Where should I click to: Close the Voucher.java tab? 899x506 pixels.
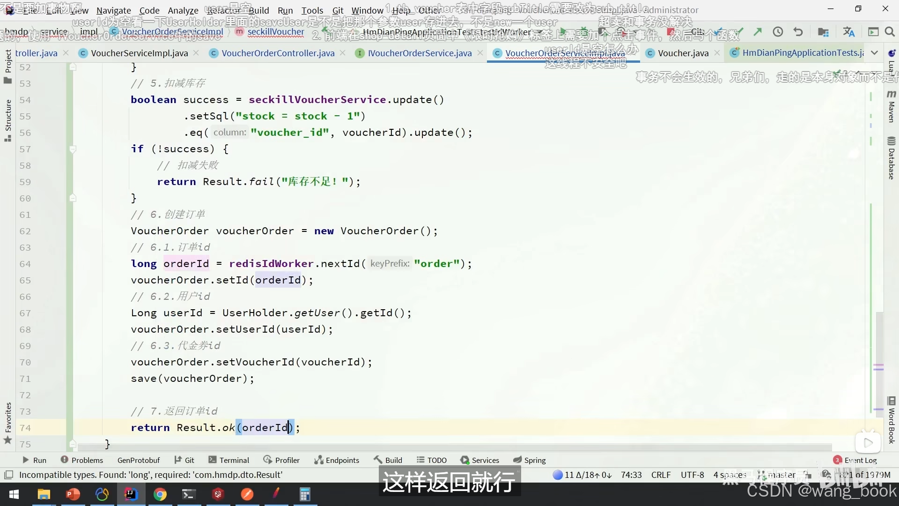[717, 53]
